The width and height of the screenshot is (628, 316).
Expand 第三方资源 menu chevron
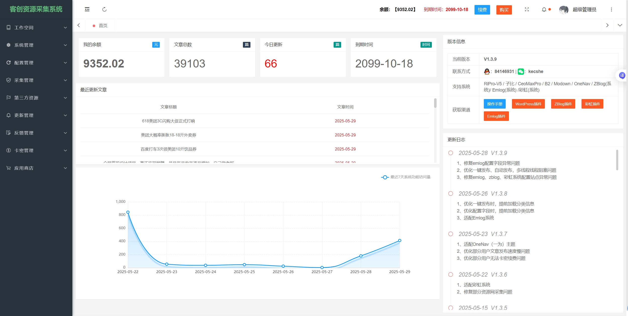65,98
